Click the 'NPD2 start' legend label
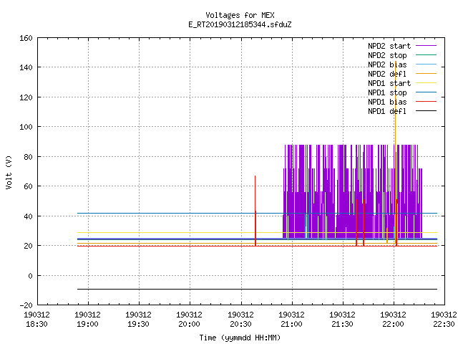 coord(389,46)
